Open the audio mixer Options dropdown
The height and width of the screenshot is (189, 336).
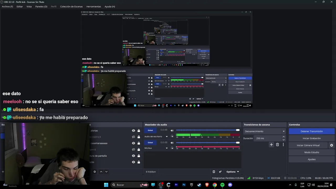(x=233, y=172)
